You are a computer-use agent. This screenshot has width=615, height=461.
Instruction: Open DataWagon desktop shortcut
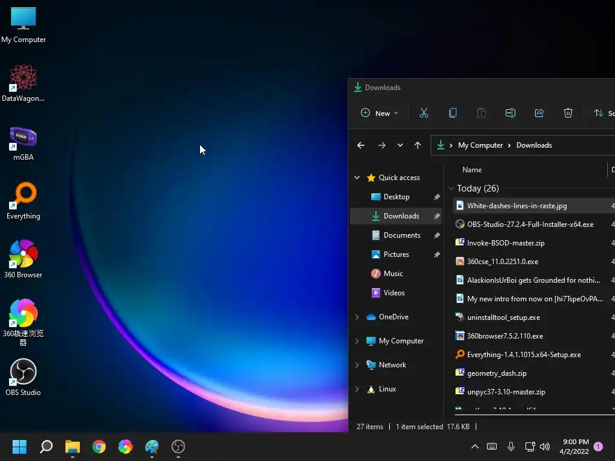click(23, 83)
